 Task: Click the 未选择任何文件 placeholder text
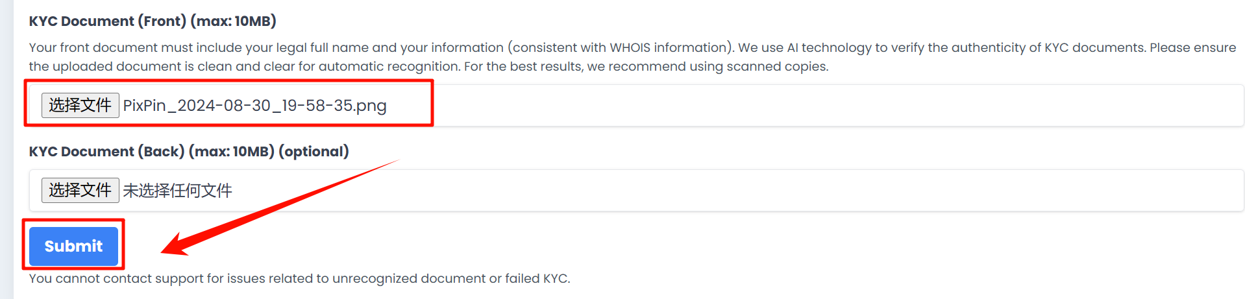pyautogui.click(x=177, y=191)
